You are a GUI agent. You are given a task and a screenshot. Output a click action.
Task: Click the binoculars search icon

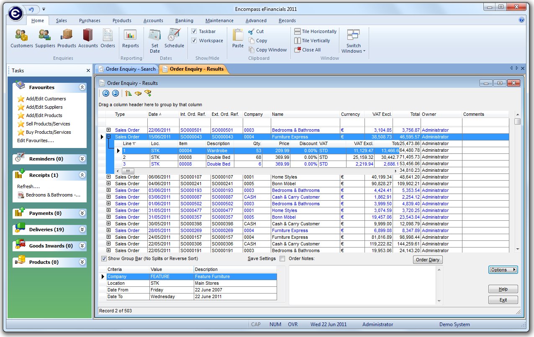tap(138, 93)
